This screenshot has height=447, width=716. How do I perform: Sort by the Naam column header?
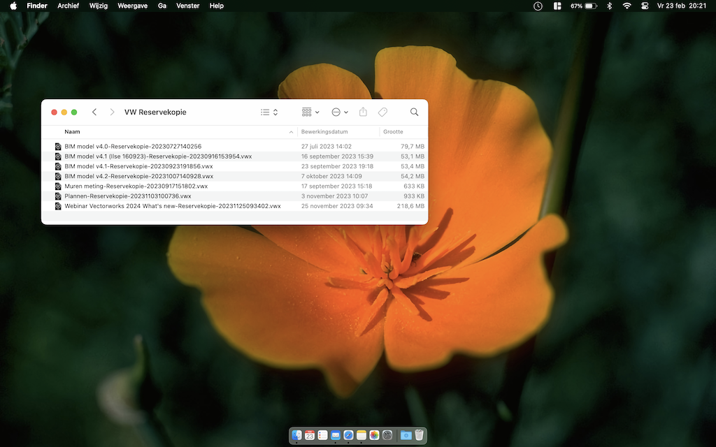72,132
